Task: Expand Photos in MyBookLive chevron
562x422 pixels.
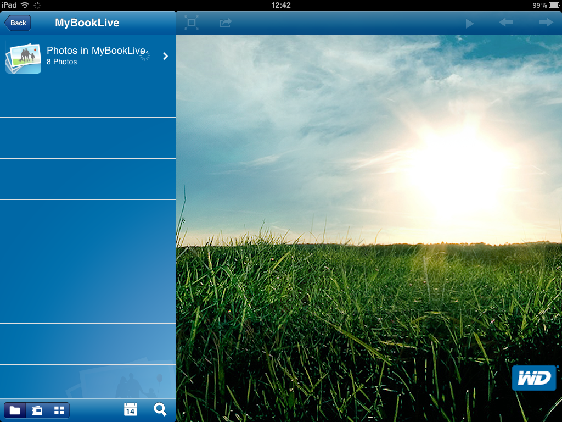Action: [166, 56]
